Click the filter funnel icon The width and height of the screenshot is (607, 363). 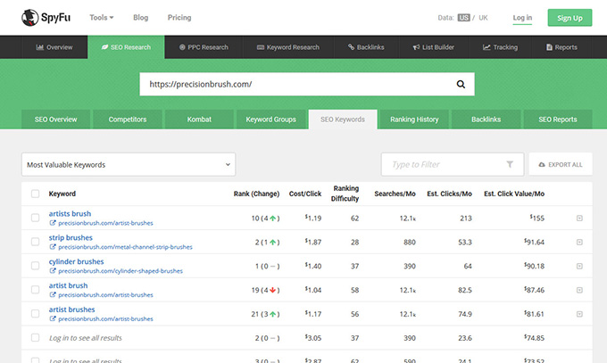(510, 165)
